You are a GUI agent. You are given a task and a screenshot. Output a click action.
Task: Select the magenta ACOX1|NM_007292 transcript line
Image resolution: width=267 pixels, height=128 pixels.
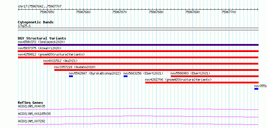pos(138,124)
